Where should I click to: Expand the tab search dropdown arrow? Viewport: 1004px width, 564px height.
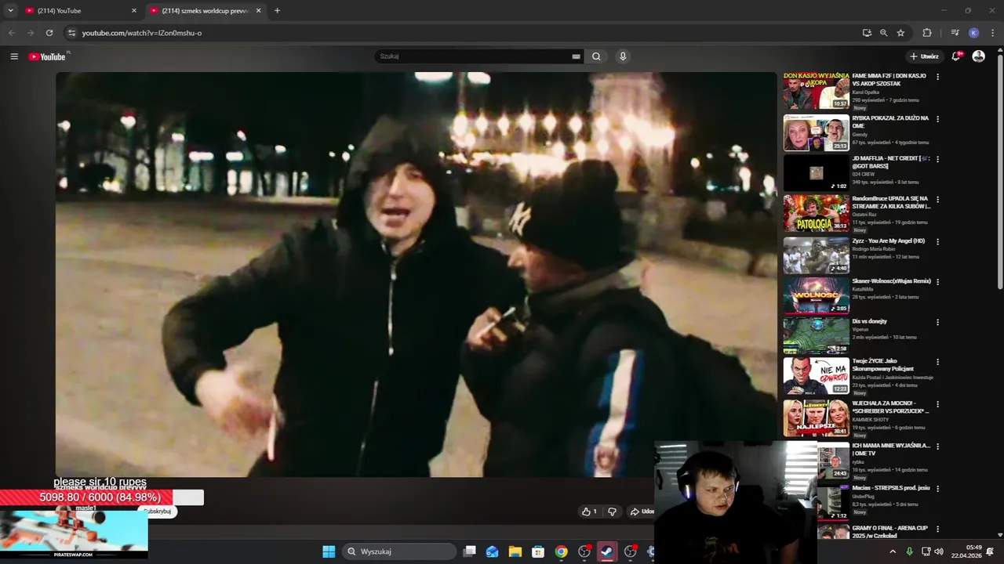pyautogui.click(x=10, y=11)
